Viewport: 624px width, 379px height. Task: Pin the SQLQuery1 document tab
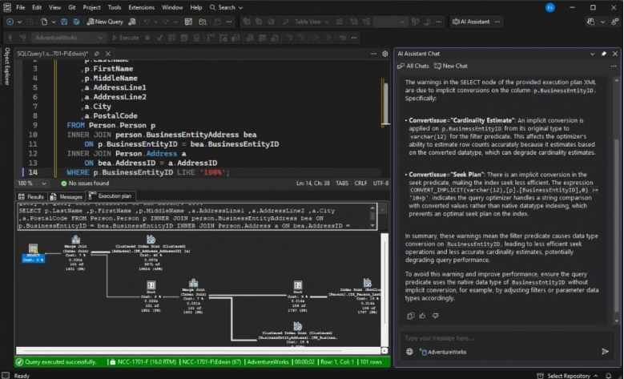click(x=97, y=54)
